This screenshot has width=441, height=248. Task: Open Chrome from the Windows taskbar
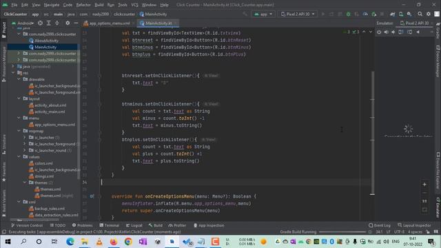pyautogui.click(x=128, y=242)
